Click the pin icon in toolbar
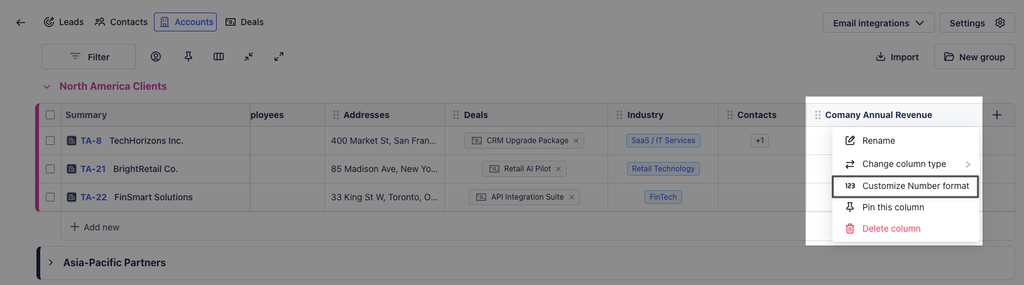The width and height of the screenshot is (1024, 285). point(188,56)
